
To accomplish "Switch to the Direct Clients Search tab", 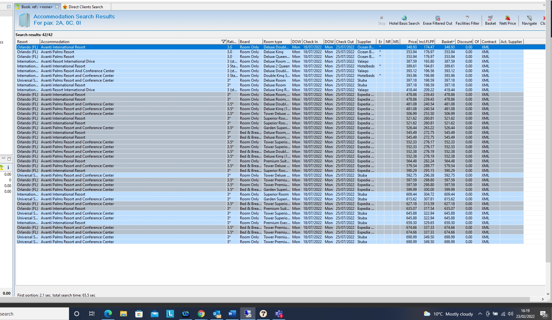I will pos(86,7).
